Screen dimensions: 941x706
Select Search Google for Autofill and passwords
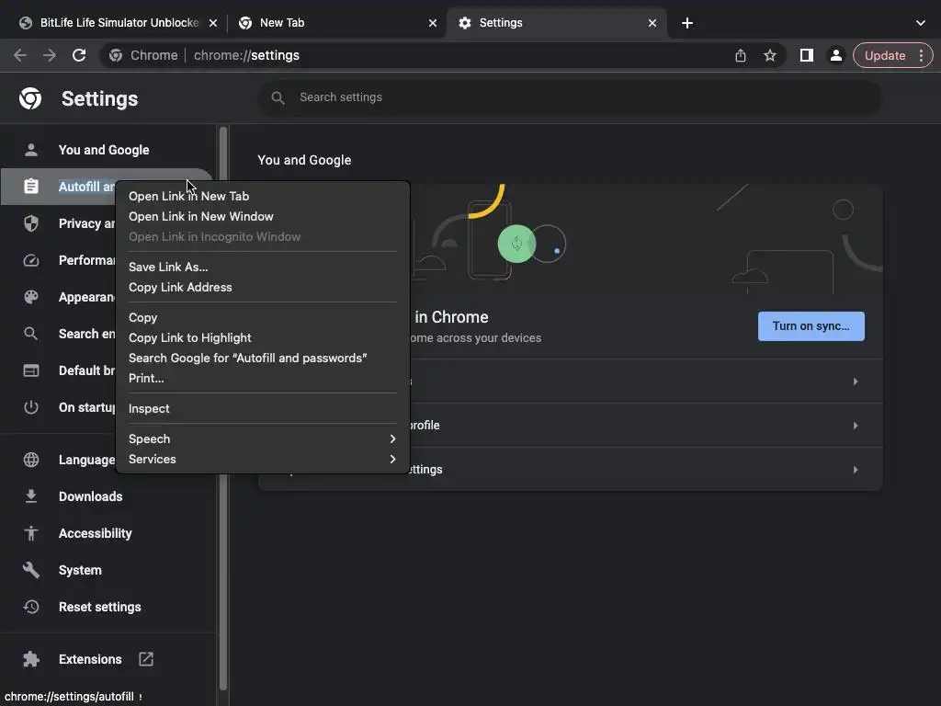[x=262, y=358]
